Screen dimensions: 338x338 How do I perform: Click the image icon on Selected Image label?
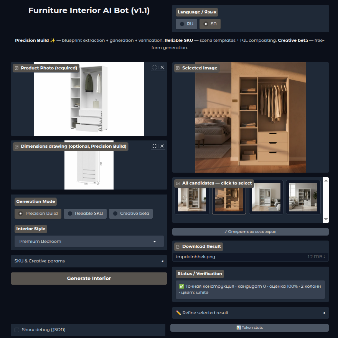click(x=178, y=68)
